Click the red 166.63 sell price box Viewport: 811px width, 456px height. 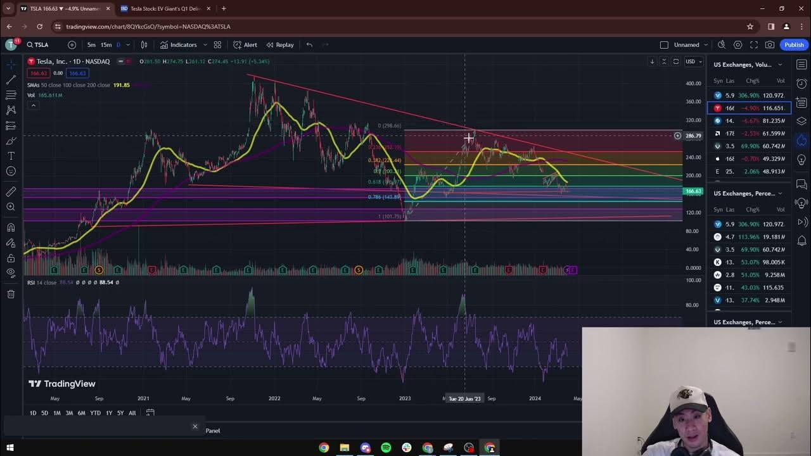coord(39,73)
